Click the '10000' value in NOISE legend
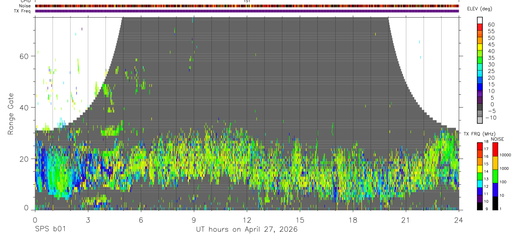The height and width of the screenshot is (238, 516). (506, 155)
